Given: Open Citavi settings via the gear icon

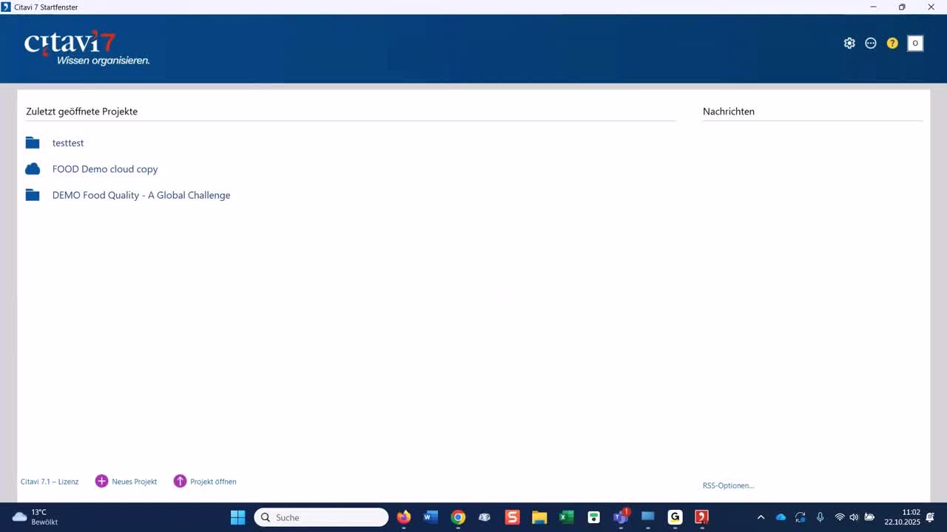Looking at the screenshot, I should pyautogui.click(x=849, y=44).
